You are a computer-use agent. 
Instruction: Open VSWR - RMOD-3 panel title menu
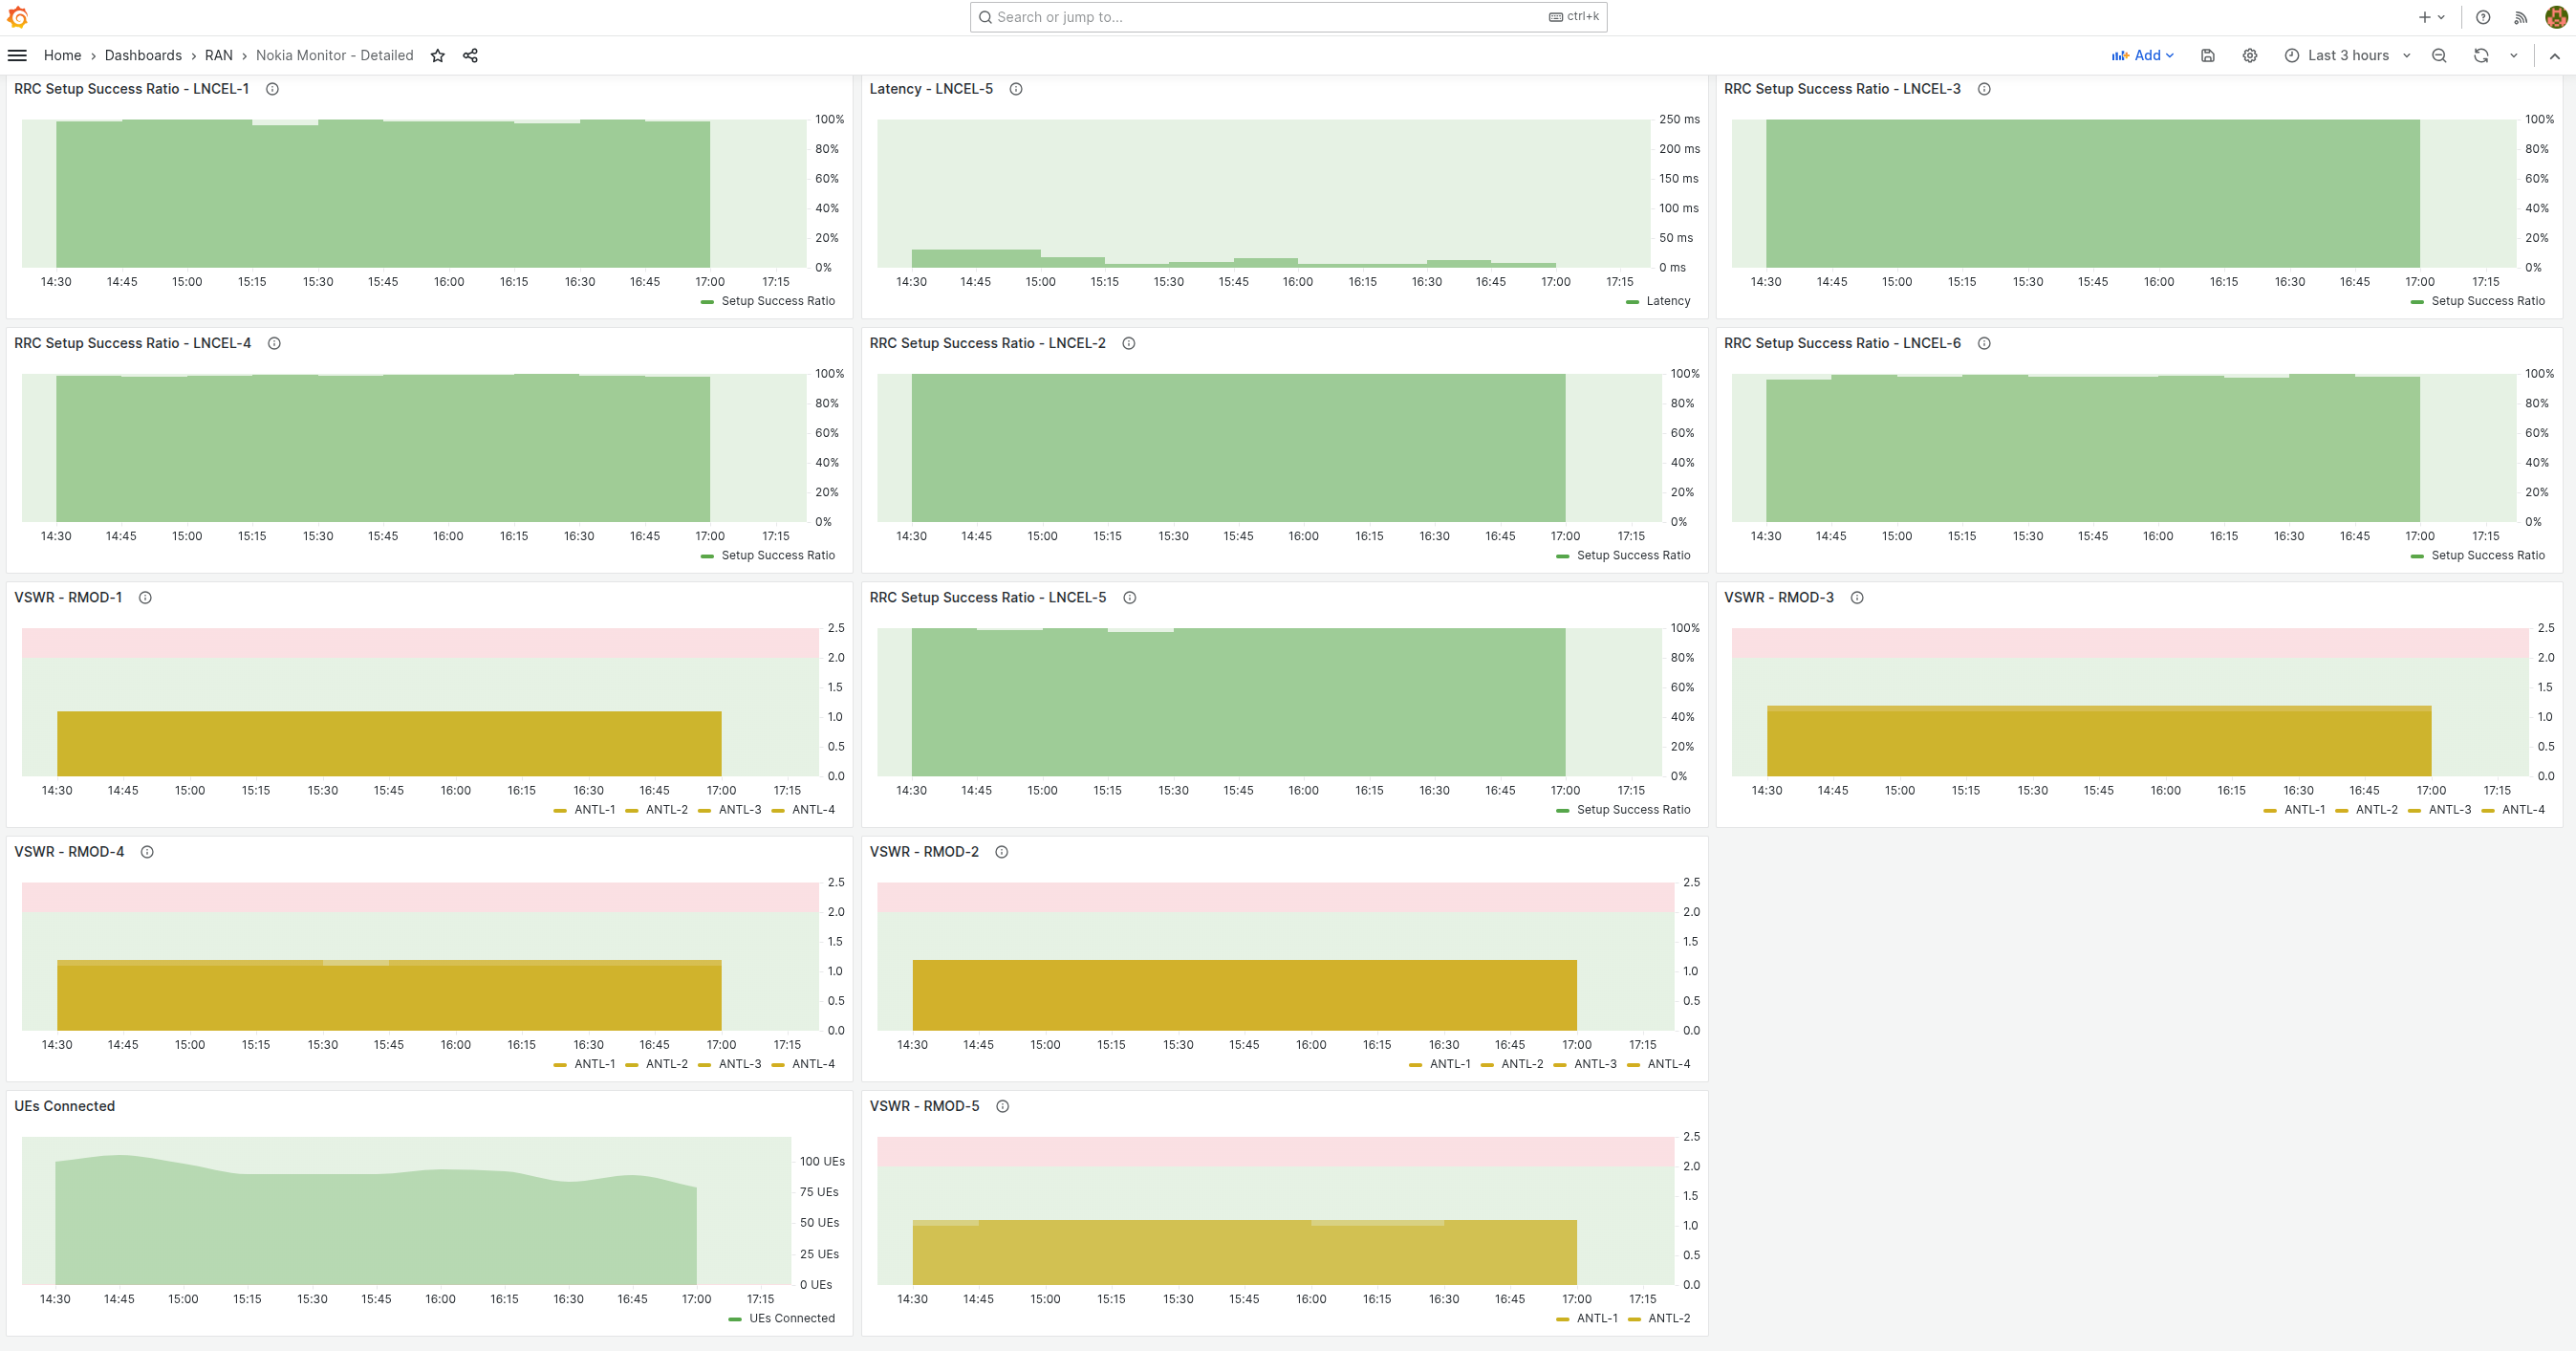[1779, 597]
